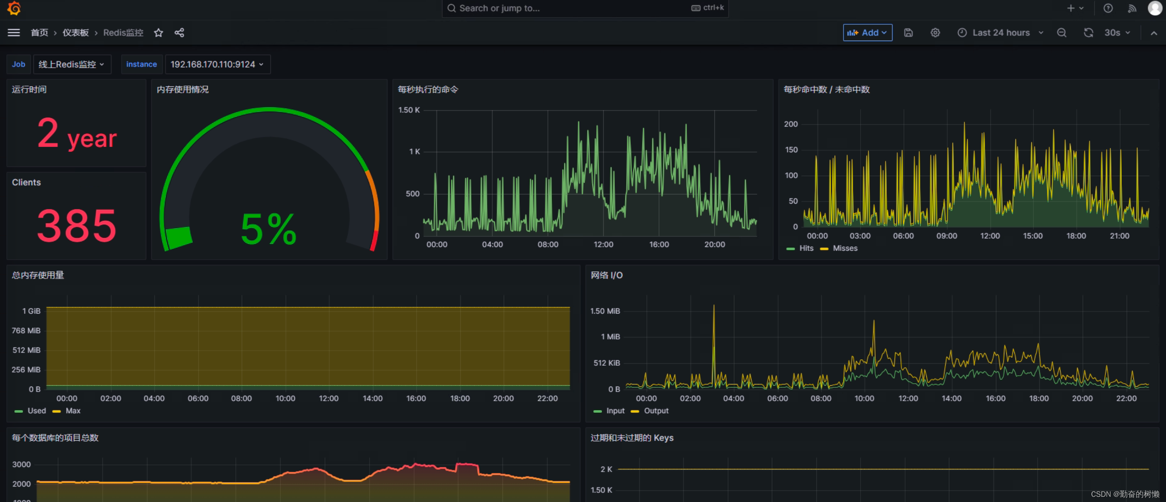Click the 每秒执行的命令 panel title

(428, 89)
